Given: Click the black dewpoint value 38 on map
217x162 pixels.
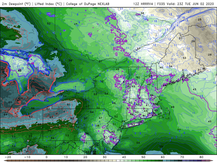Looking at the screenshot, I should pos(142,13).
